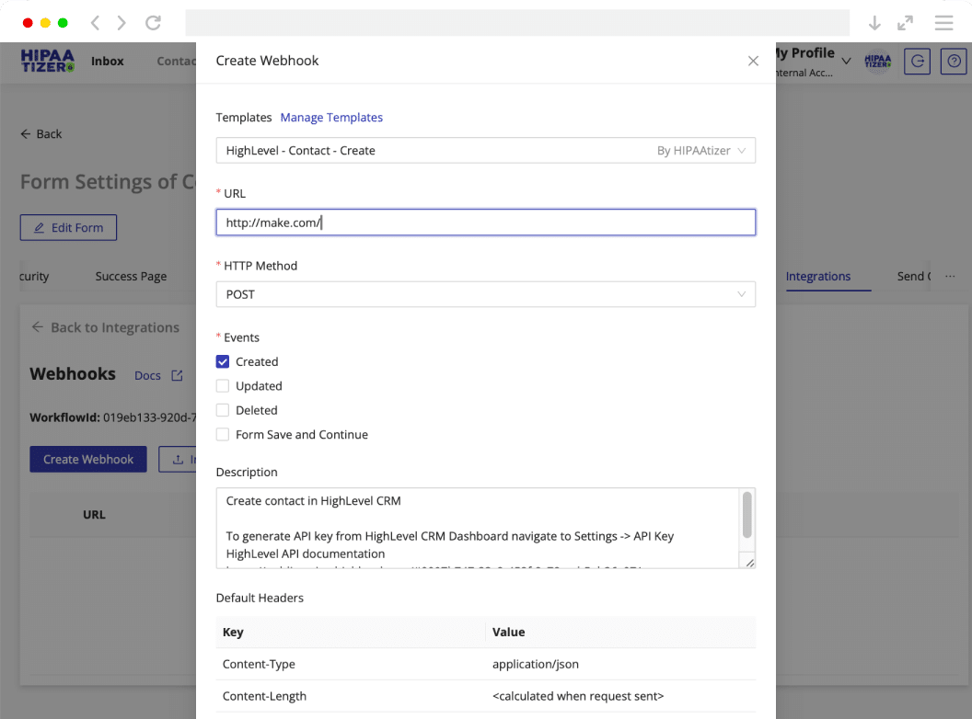Expand the My Profile dropdown chevron
The image size is (972, 719).
(846, 61)
